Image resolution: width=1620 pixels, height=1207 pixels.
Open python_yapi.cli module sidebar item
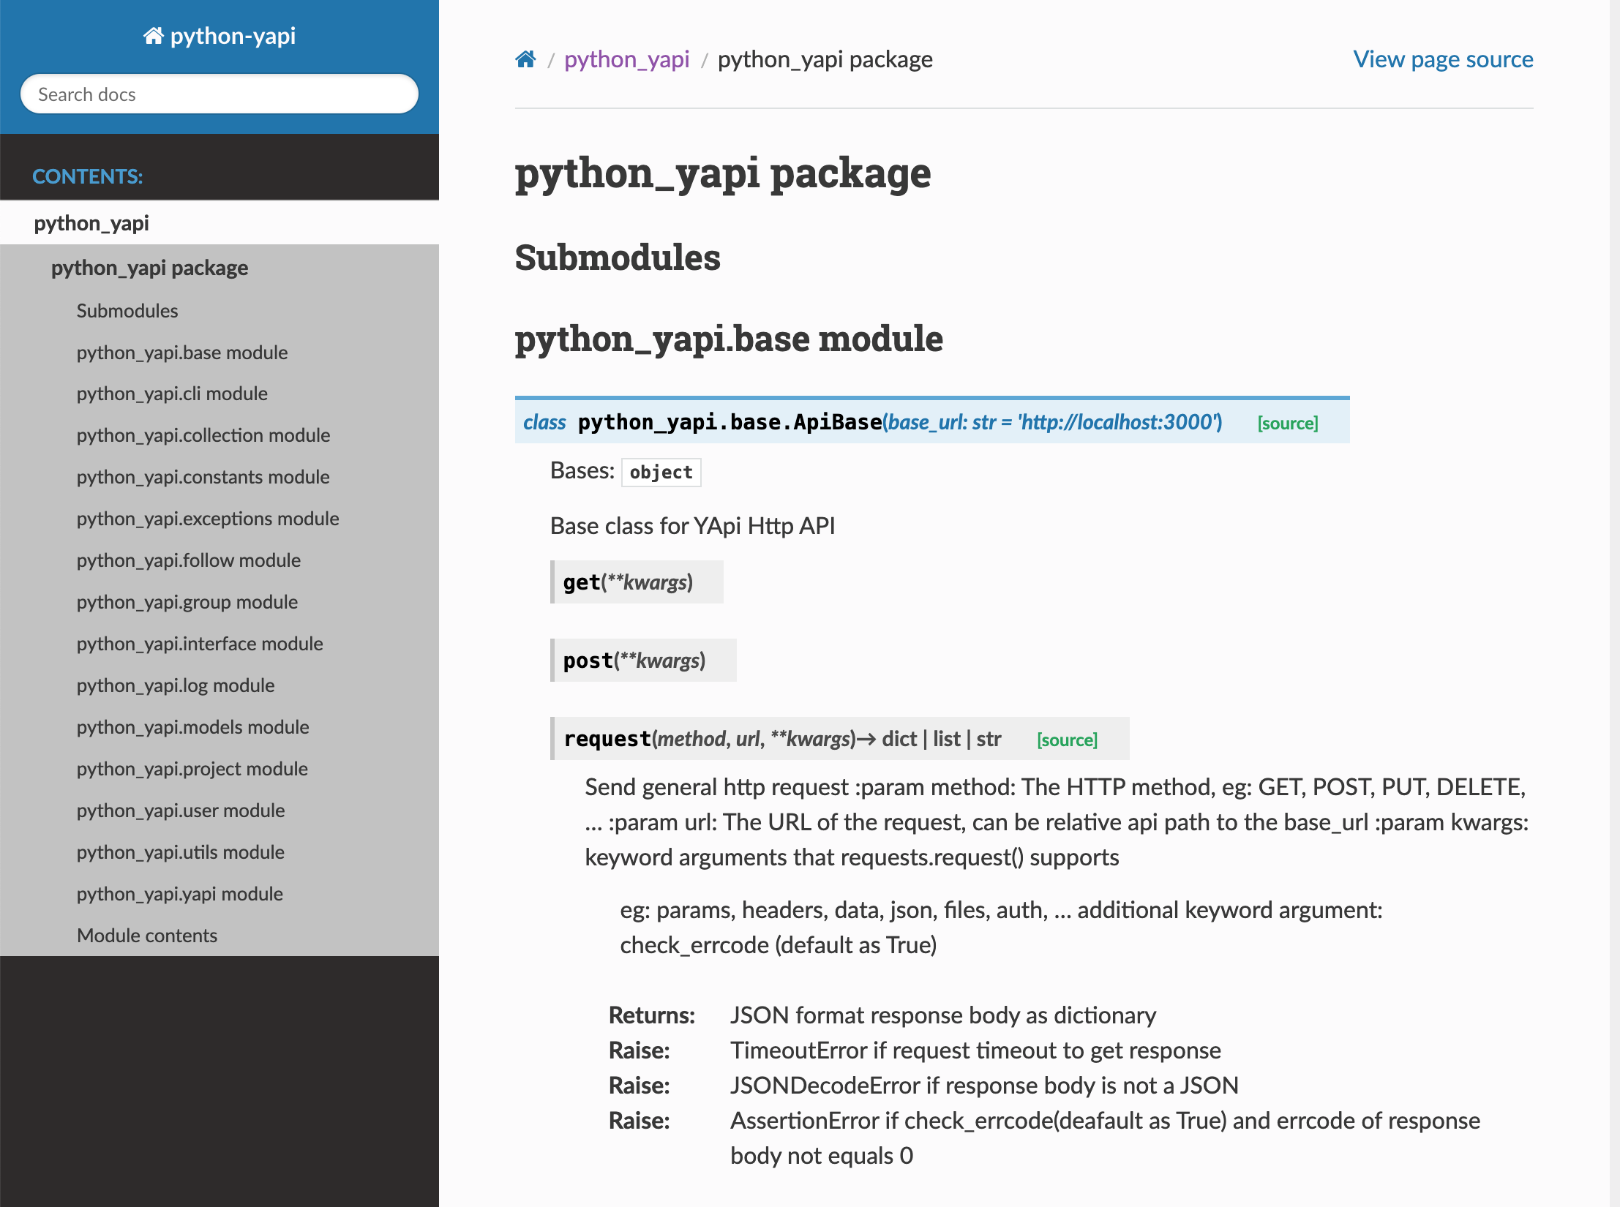click(172, 394)
